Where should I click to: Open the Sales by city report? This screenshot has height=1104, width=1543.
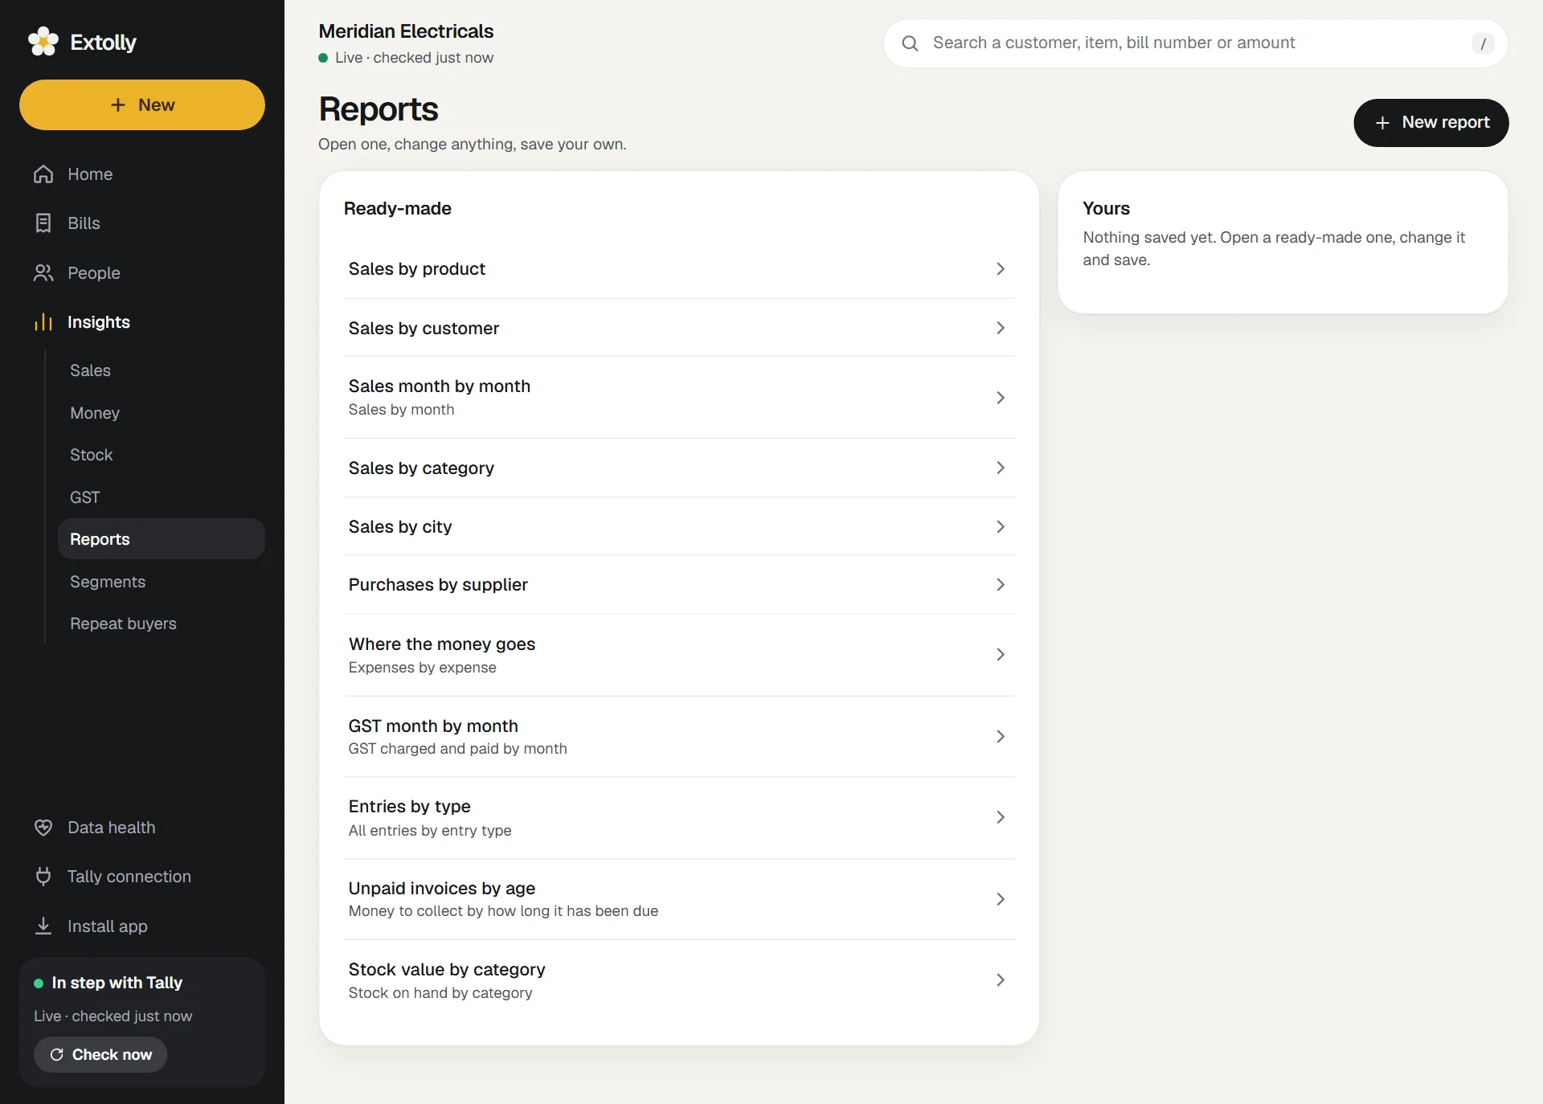click(679, 527)
